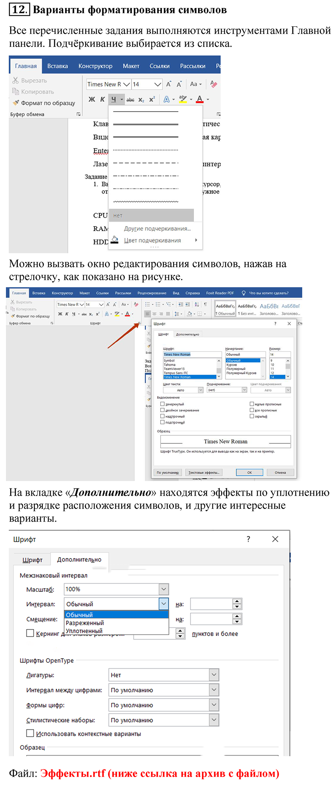336x787 pixels.
Task: Open the 'Рецензирование' ribbon tab
Action: pyautogui.click(x=152, y=293)
